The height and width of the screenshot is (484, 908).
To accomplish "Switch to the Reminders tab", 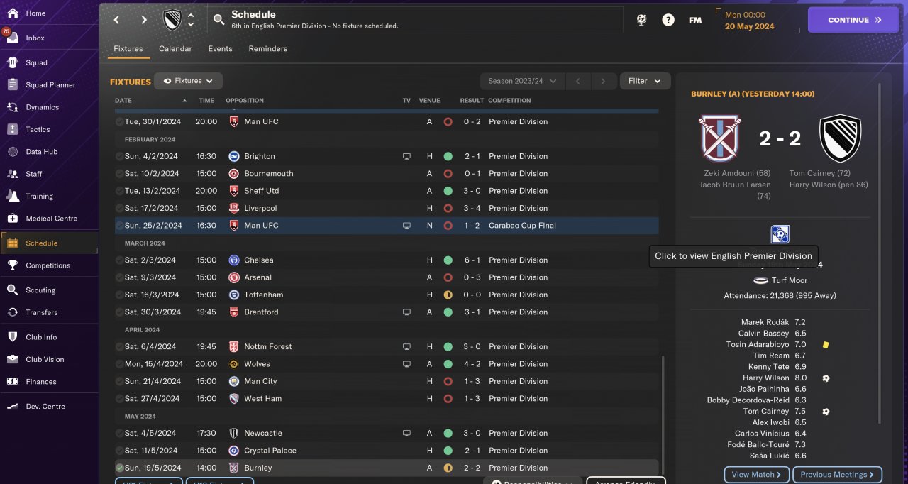I will click(x=268, y=49).
